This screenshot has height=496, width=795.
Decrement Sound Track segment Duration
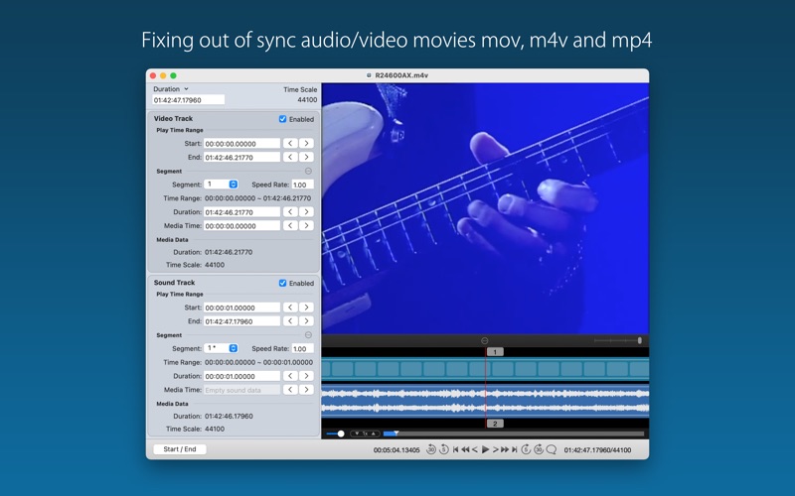click(290, 376)
